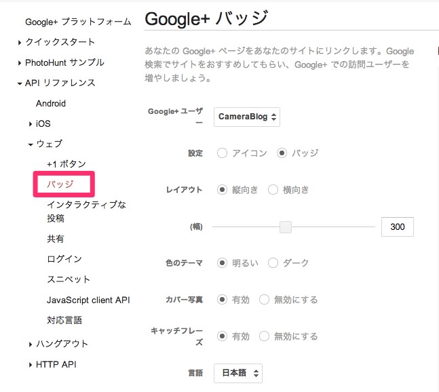The width and height of the screenshot is (439, 392).
Task: Open the HTTP API section
Action: coord(56,364)
